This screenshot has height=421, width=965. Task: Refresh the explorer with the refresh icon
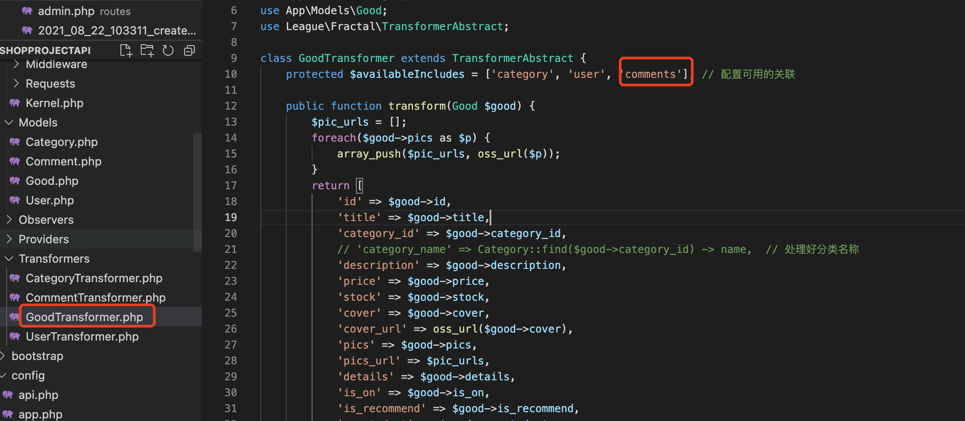coord(168,50)
